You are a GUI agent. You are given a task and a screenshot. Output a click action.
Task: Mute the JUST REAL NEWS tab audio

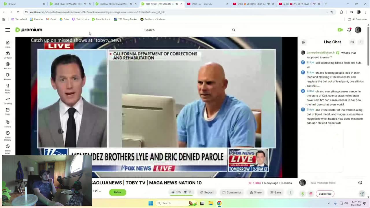85,4
